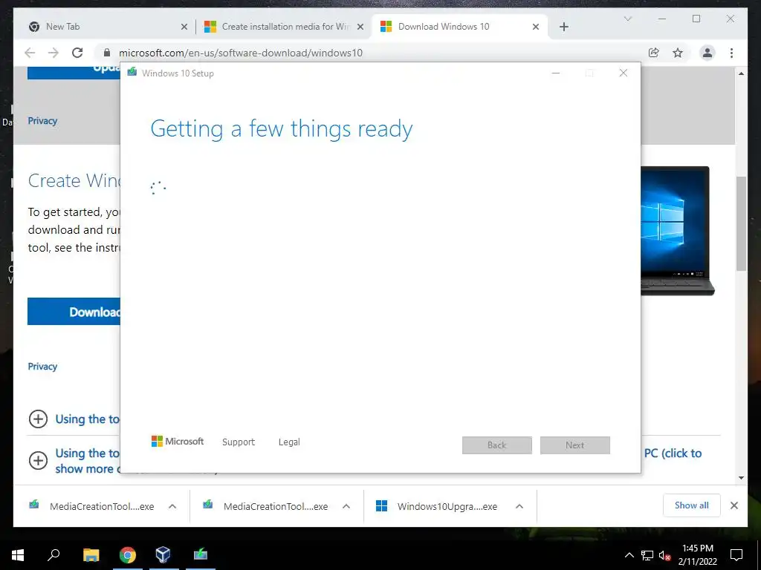
Task: Click the laptop image on webpage
Action: [x=678, y=231]
